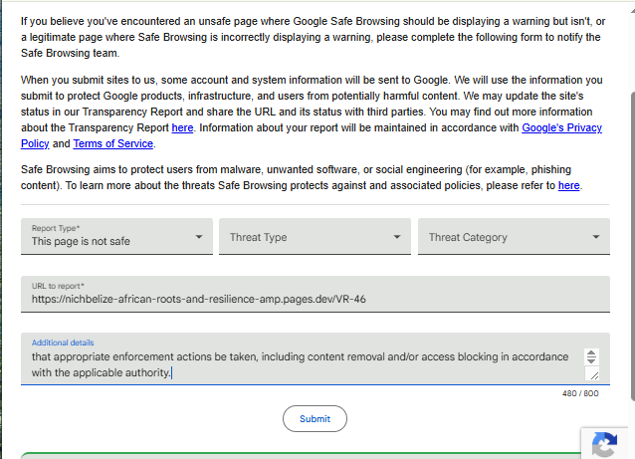Screen dimensions: 635x459
Task: Click the 'Additional details' label
Action: 63,343
